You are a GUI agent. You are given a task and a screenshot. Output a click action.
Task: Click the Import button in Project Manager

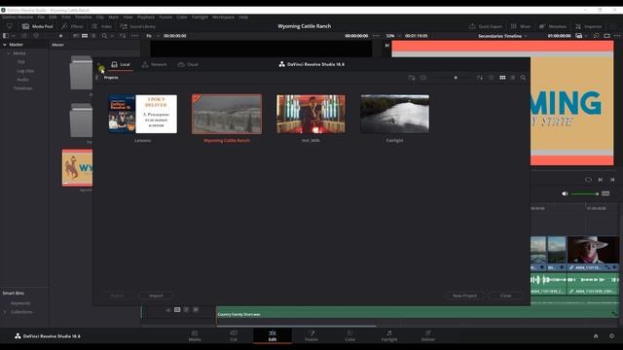point(156,296)
